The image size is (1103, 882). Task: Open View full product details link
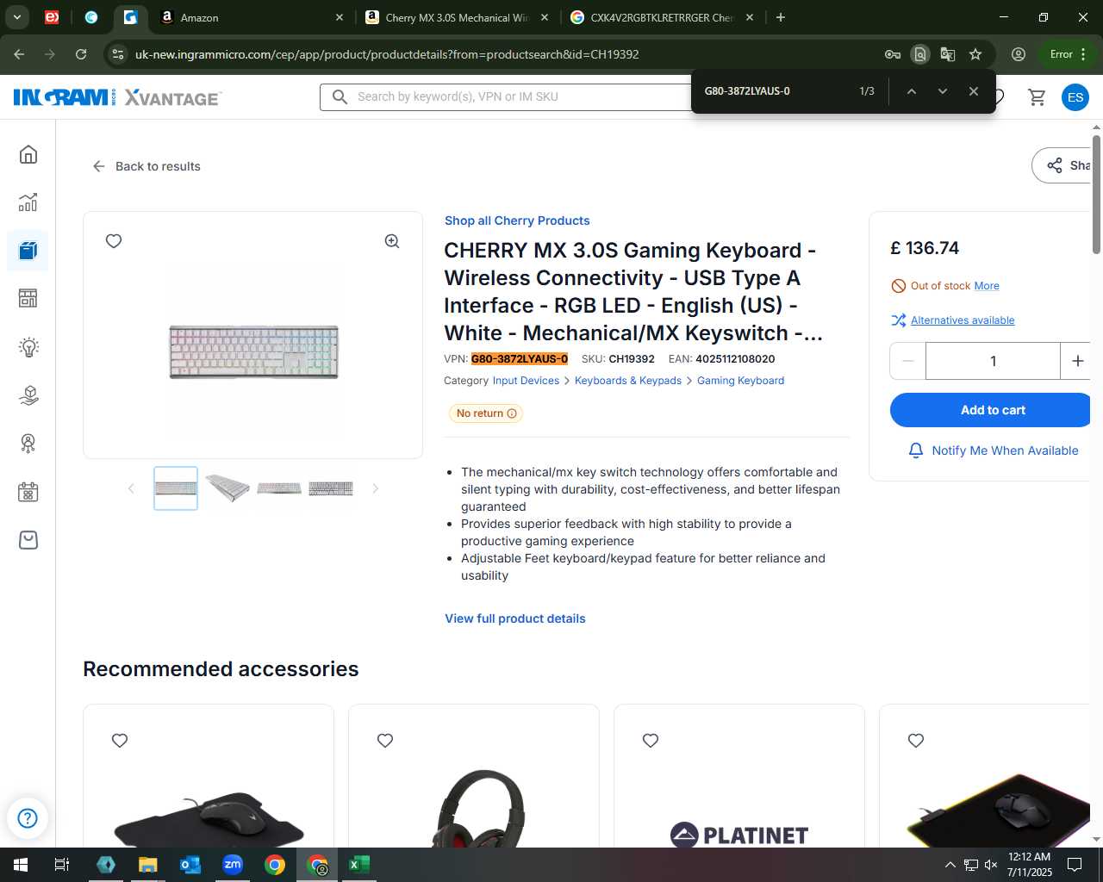click(x=515, y=618)
